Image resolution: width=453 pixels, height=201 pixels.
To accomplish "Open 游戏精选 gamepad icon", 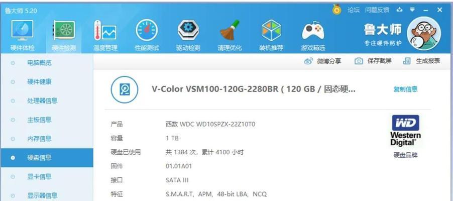I will pos(313,31).
